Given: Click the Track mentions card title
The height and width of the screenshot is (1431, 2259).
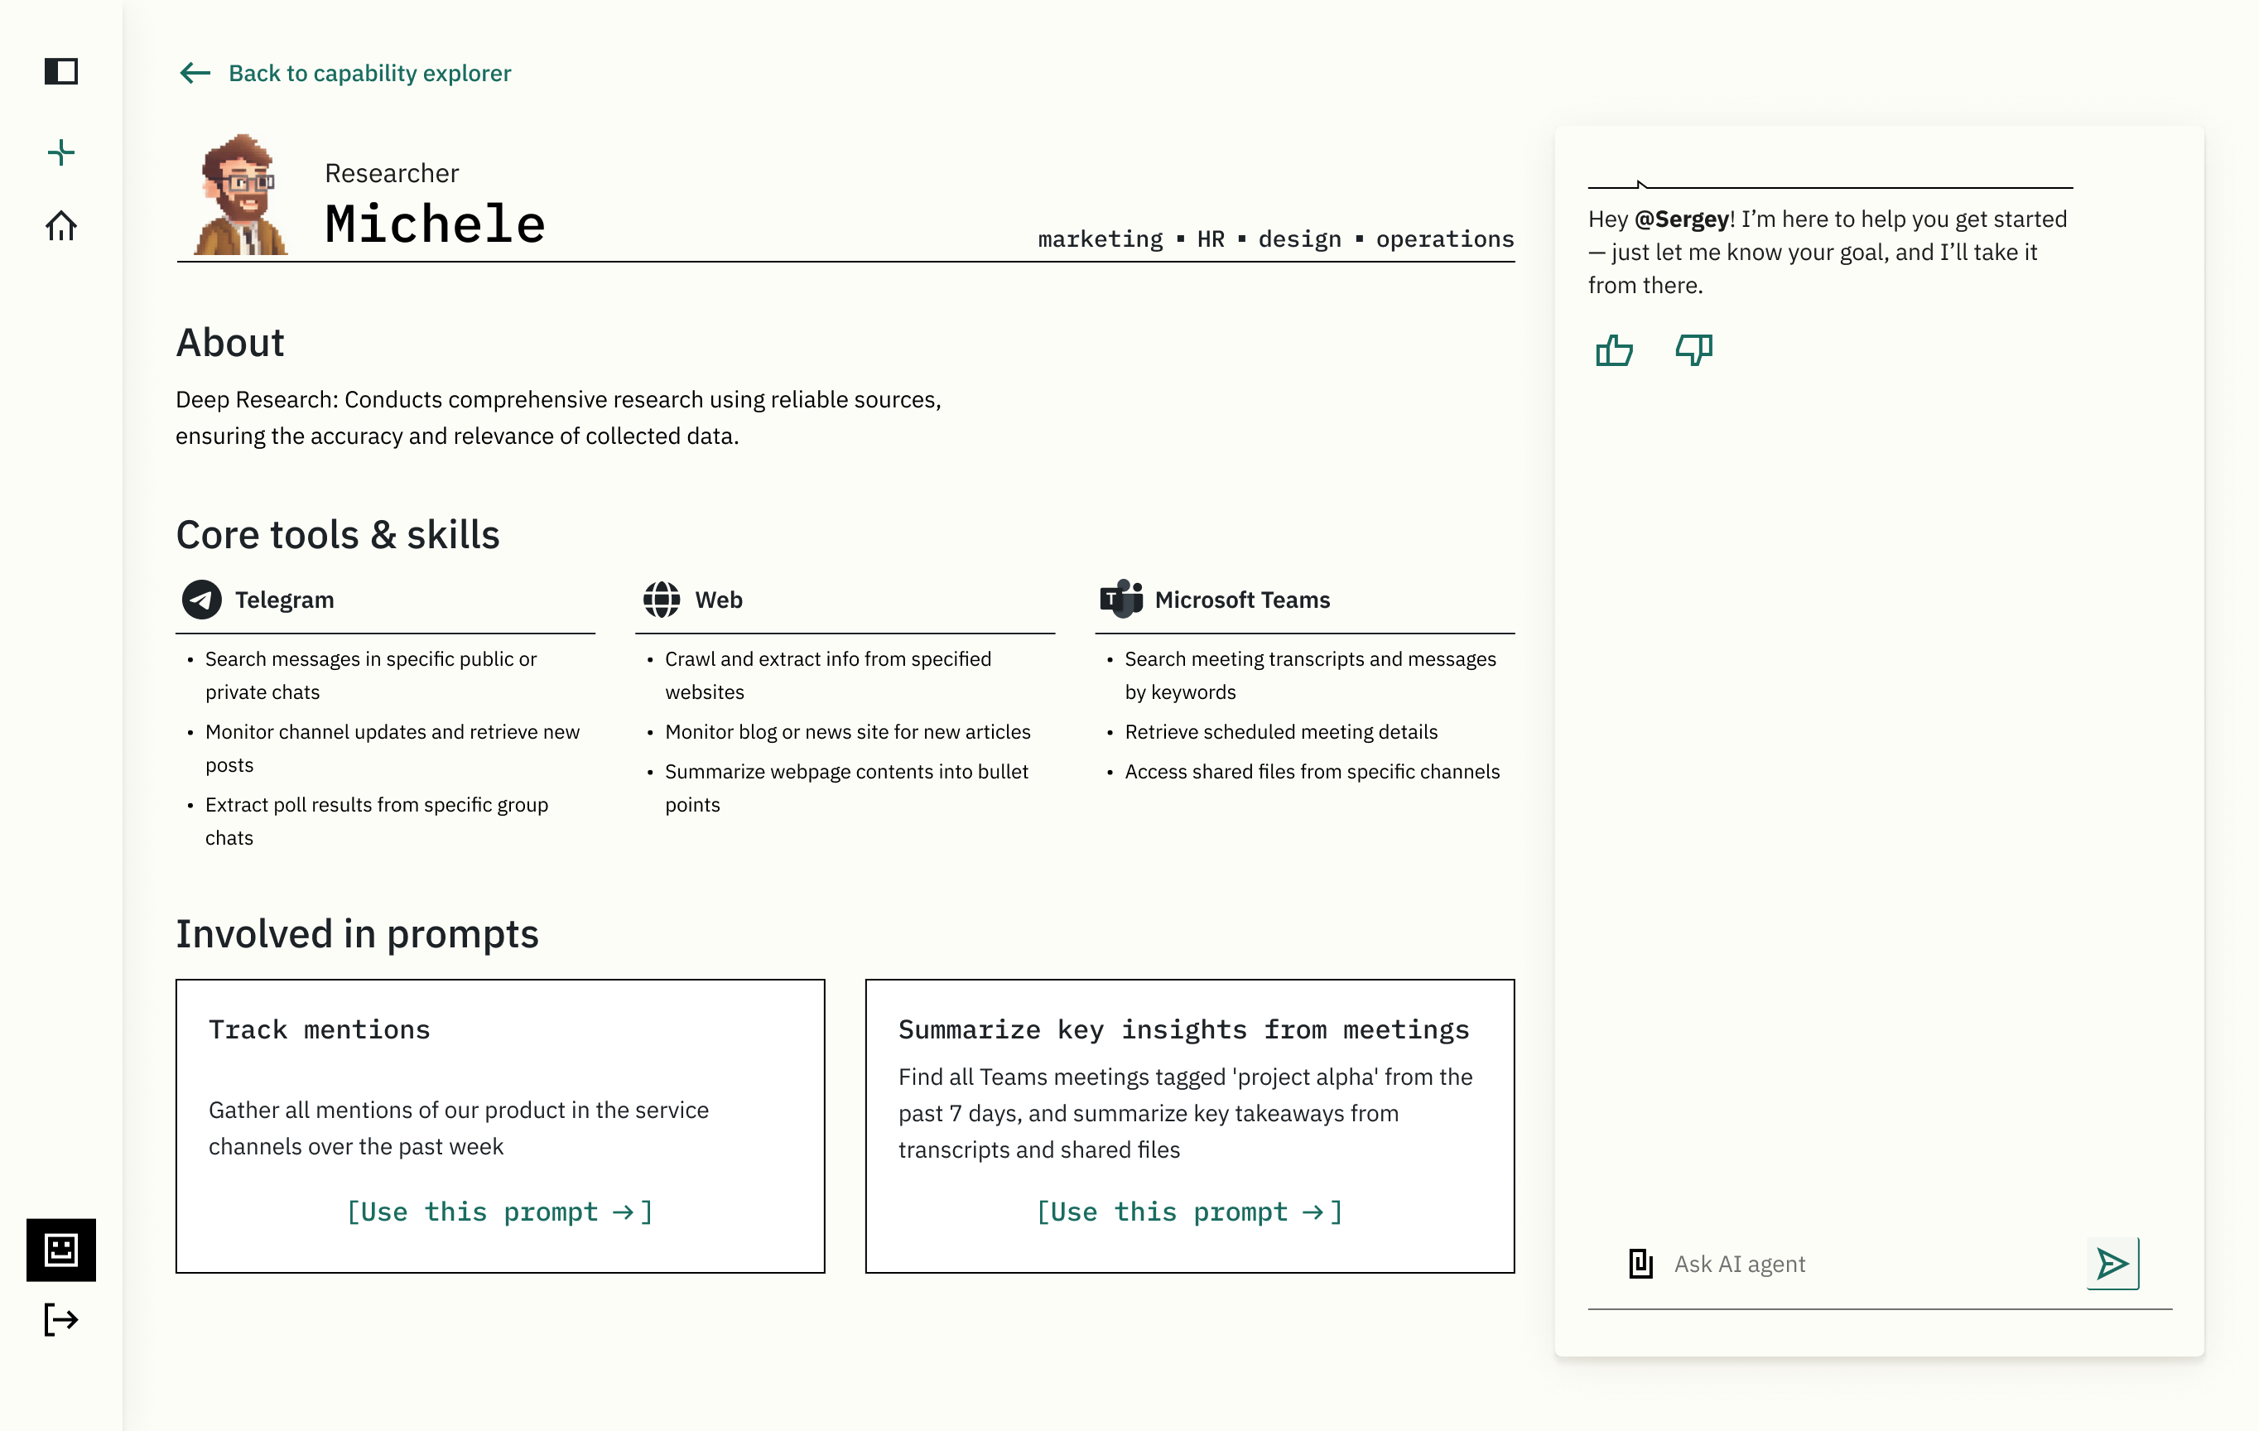Looking at the screenshot, I should 320,1029.
